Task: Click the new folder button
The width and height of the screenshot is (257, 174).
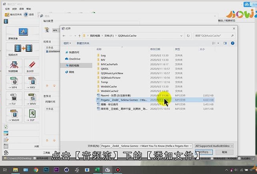Action: pyautogui.click(x=83, y=43)
